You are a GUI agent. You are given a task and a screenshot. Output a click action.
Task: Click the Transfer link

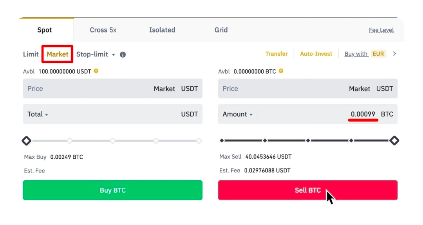[277, 54]
